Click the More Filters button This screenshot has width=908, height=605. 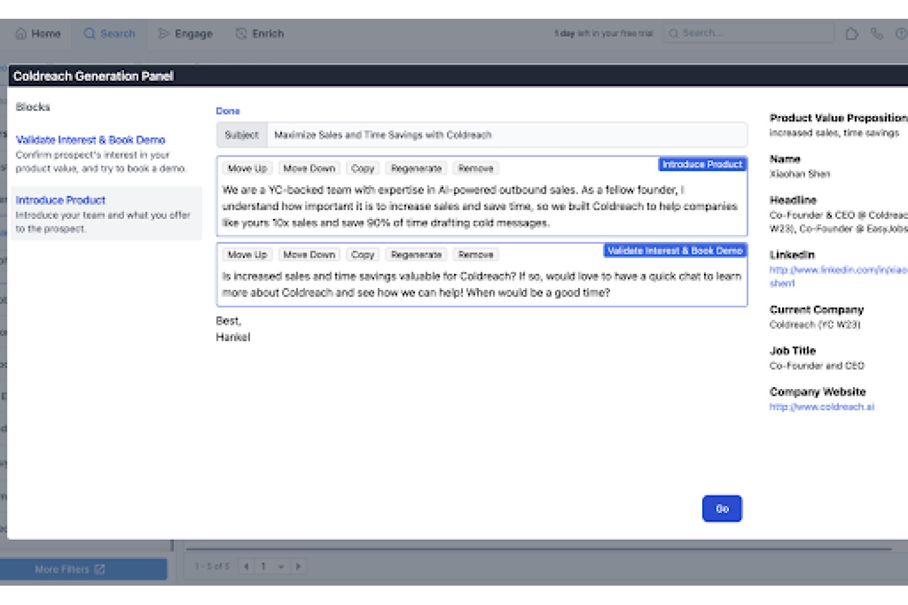(84, 569)
